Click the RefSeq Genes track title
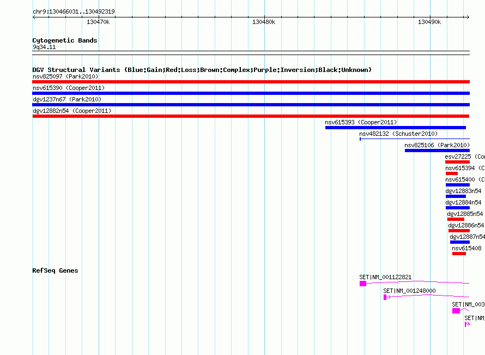 (55, 270)
